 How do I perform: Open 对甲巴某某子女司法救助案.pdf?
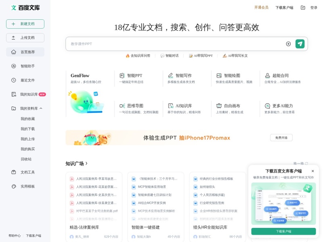pyautogui.click(x=97, y=211)
